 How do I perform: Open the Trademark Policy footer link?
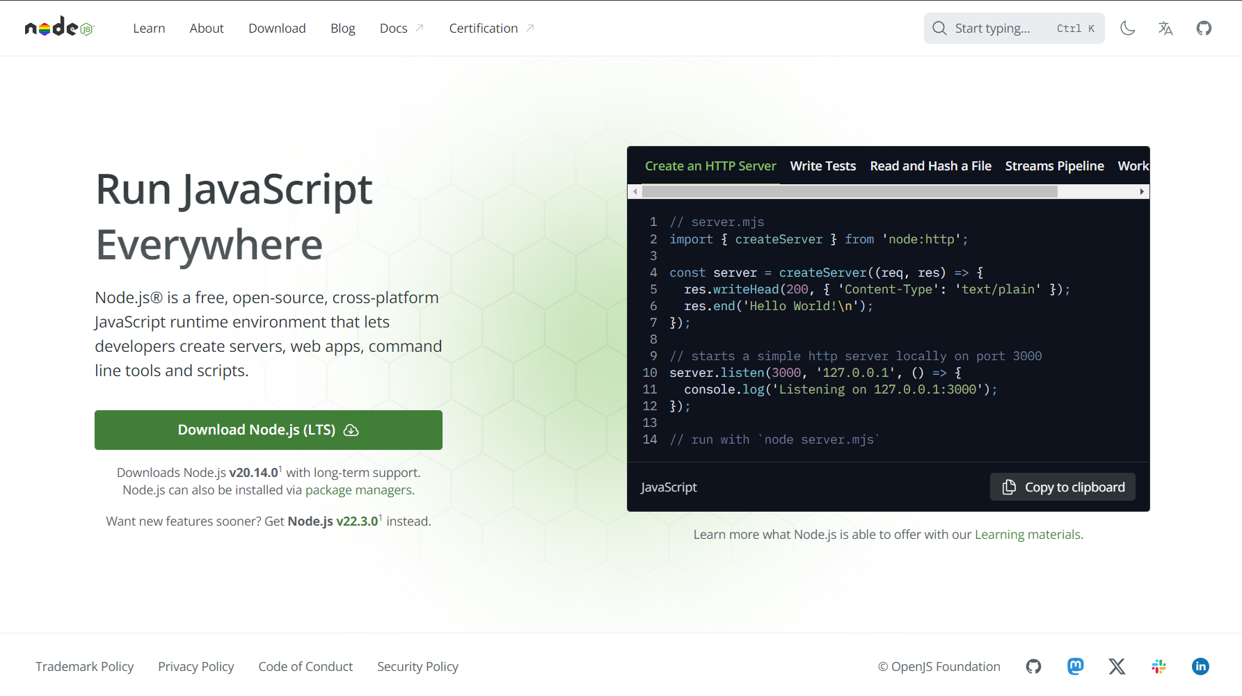click(85, 666)
